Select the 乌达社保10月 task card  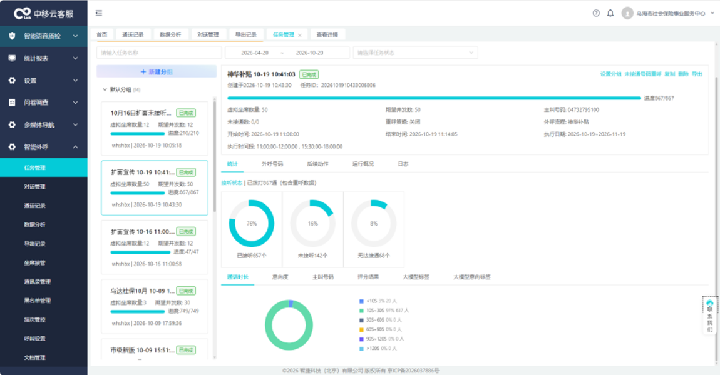(x=154, y=307)
